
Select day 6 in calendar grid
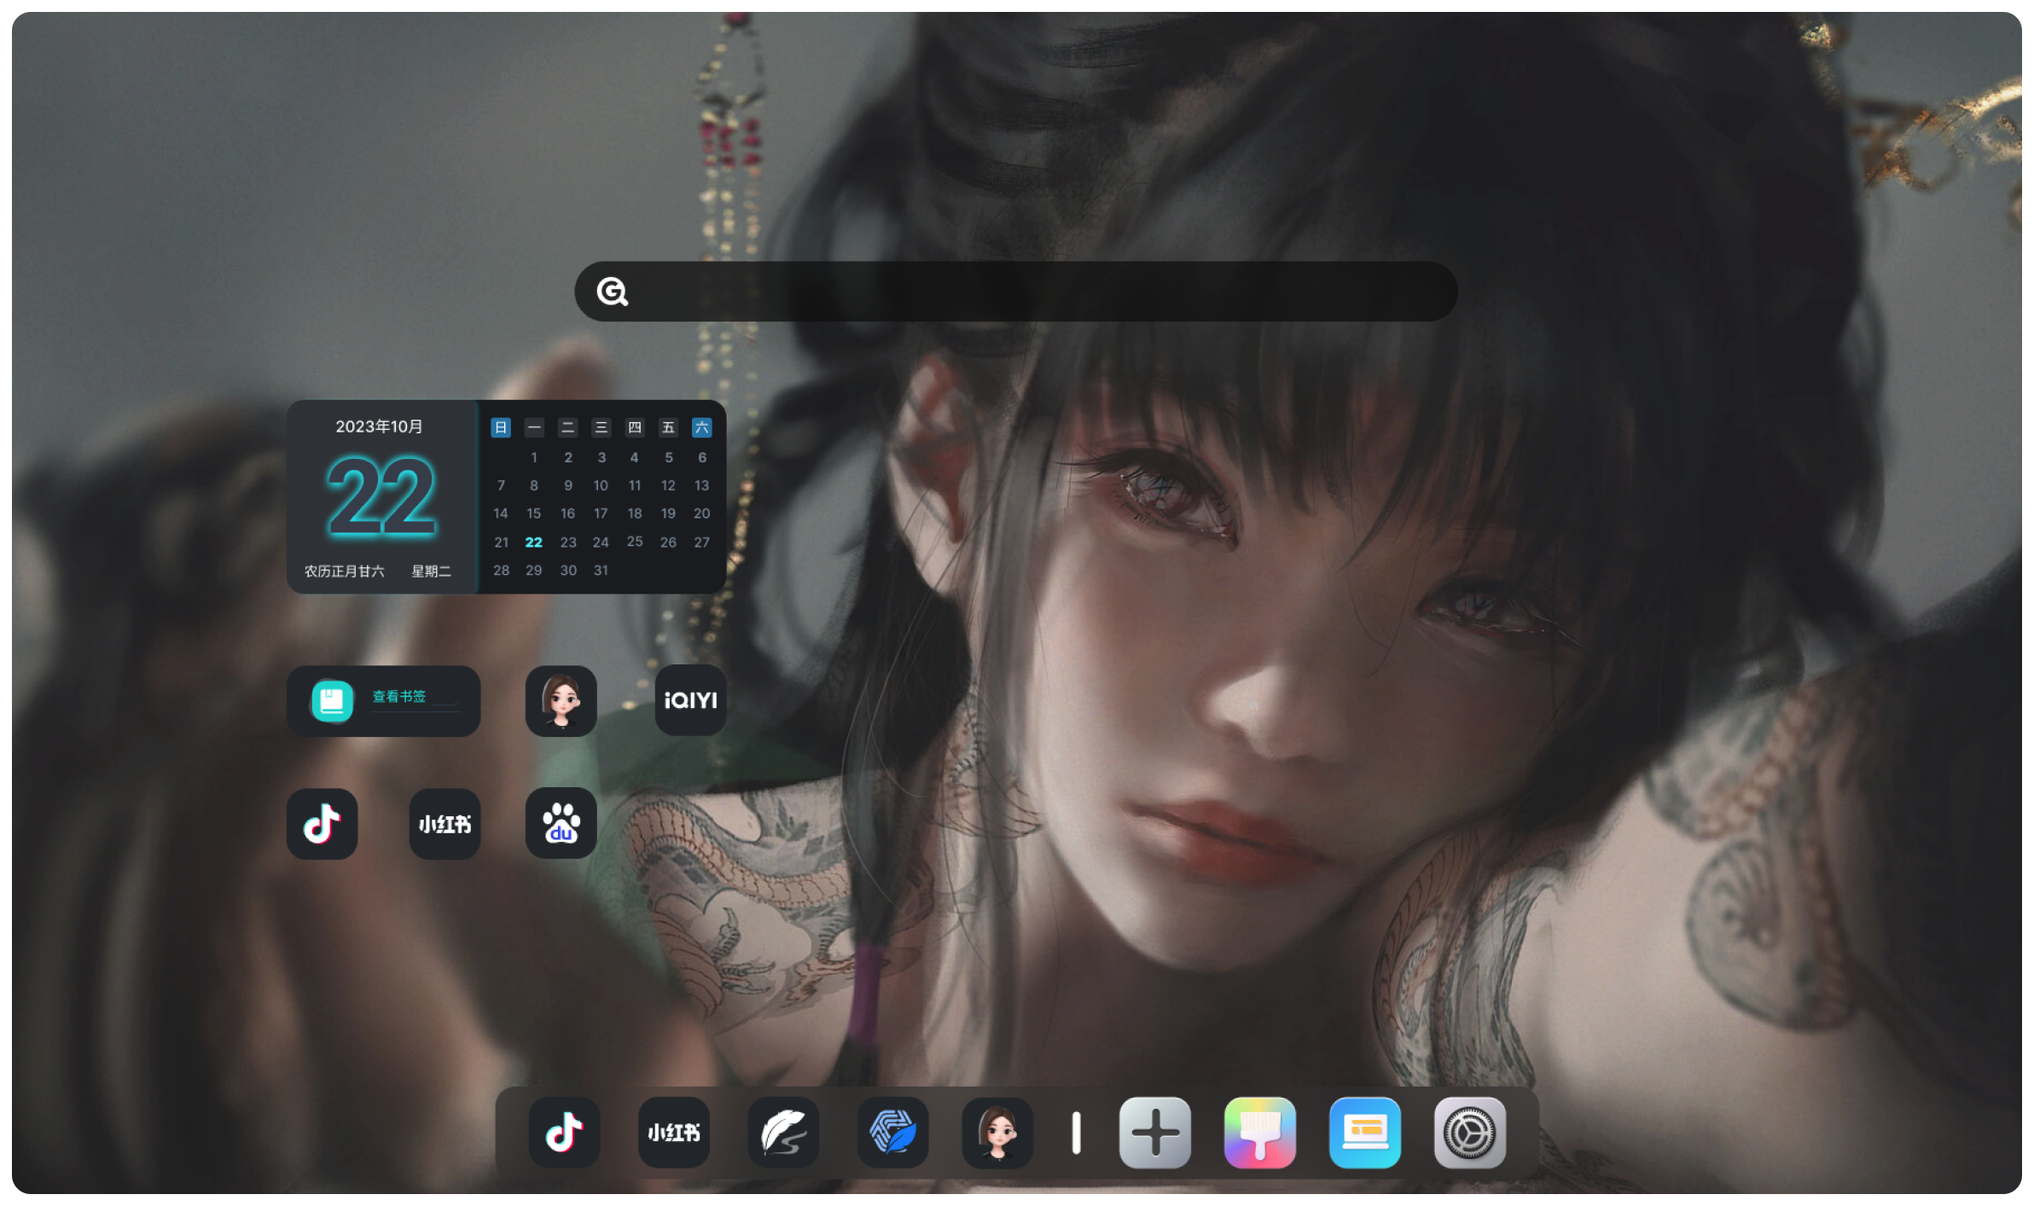click(702, 458)
